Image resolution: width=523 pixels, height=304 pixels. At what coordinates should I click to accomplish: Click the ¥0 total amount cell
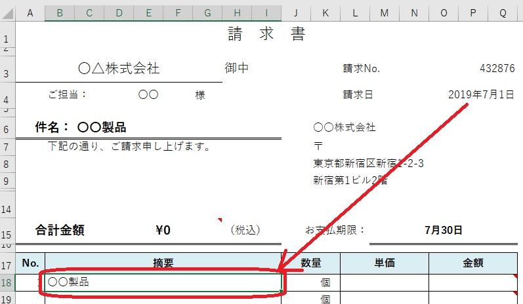pos(163,230)
